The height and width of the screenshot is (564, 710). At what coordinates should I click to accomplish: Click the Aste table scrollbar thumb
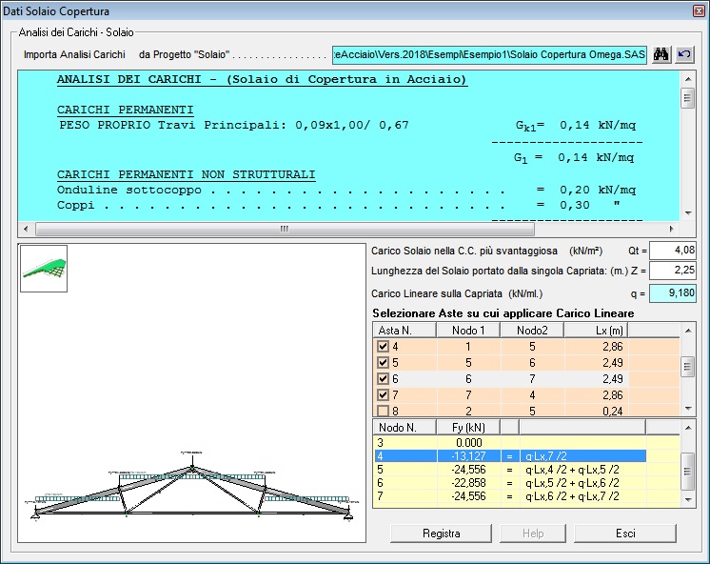pos(688,367)
